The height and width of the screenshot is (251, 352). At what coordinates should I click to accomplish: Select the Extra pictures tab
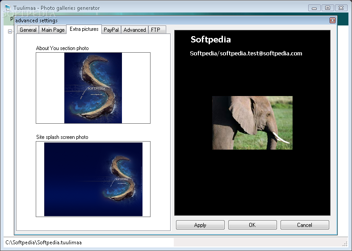coord(84,29)
